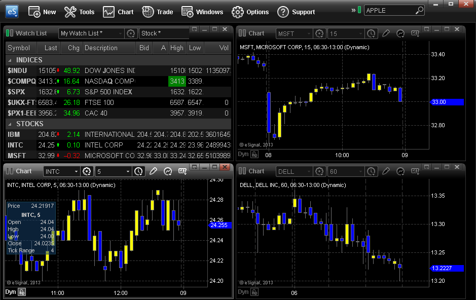This screenshot has width=476, height=300.
Task: Click INTC current price marker 24.255
Action: [x=220, y=225]
